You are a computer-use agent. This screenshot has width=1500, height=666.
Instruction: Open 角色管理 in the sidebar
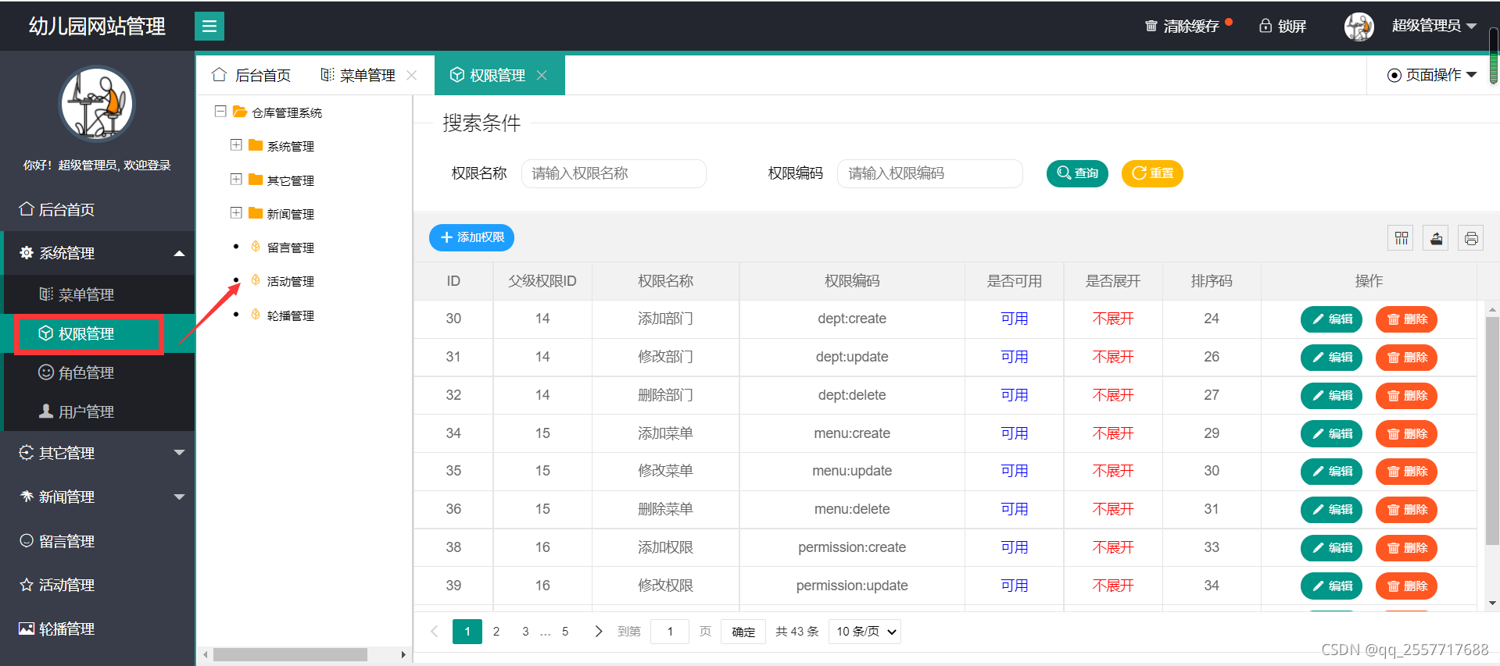[x=98, y=372]
